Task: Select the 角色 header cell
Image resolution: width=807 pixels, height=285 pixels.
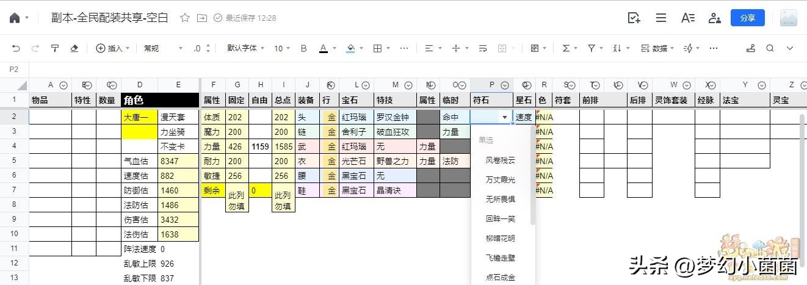Action: tap(160, 100)
